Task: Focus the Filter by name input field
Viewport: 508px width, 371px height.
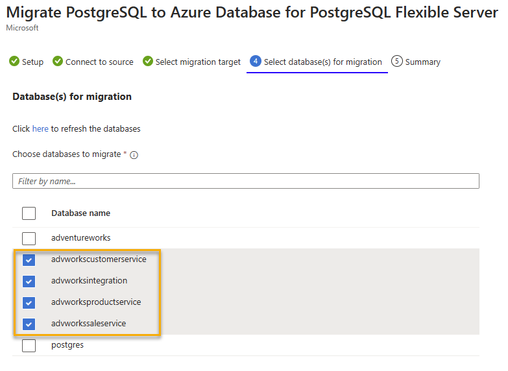Action: [x=246, y=181]
